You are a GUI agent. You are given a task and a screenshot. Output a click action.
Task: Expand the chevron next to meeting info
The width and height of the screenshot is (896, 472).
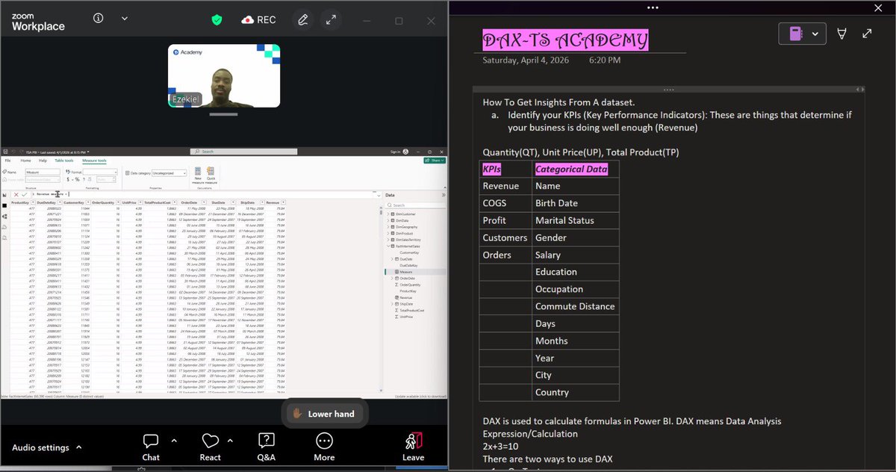(125, 19)
